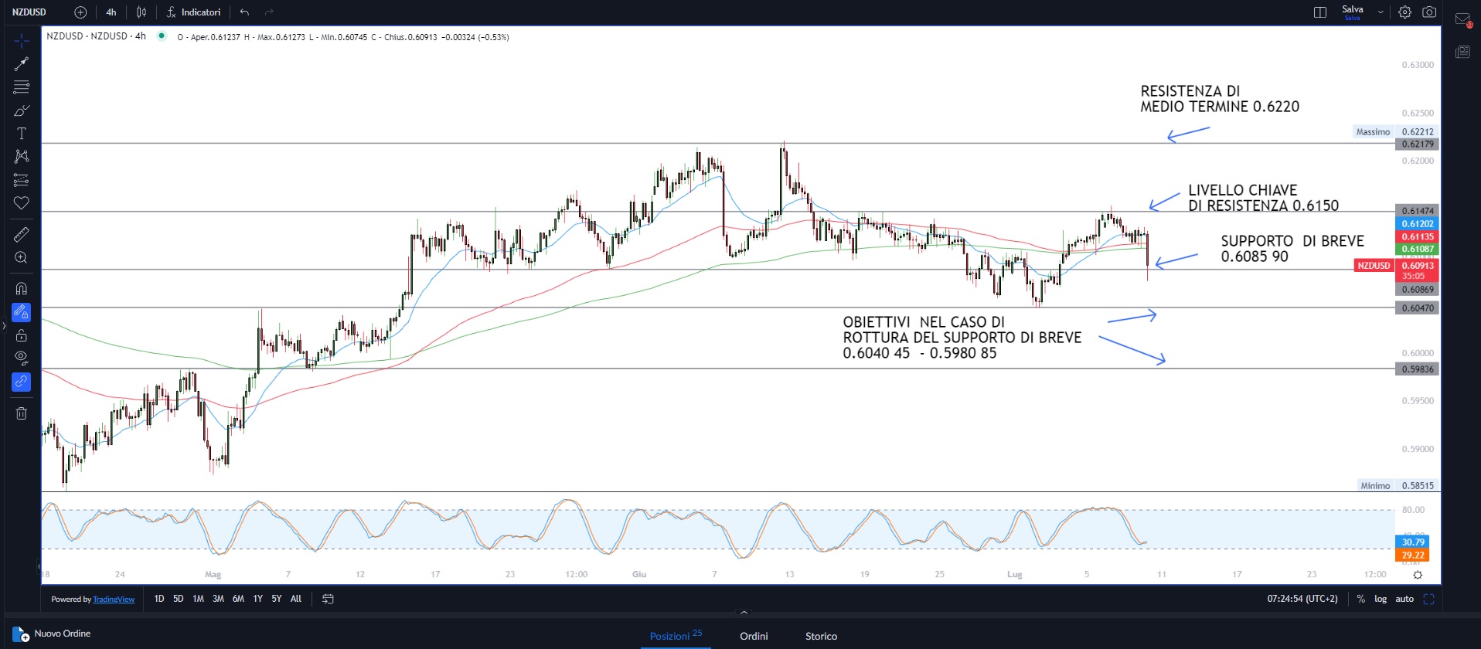Take a chart snapshot with camera icon
The width and height of the screenshot is (1481, 649).
point(1429,12)
